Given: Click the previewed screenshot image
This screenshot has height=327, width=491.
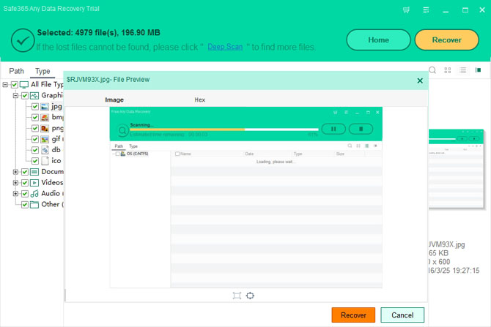Looking at the screenshot, I should point(245,198).
